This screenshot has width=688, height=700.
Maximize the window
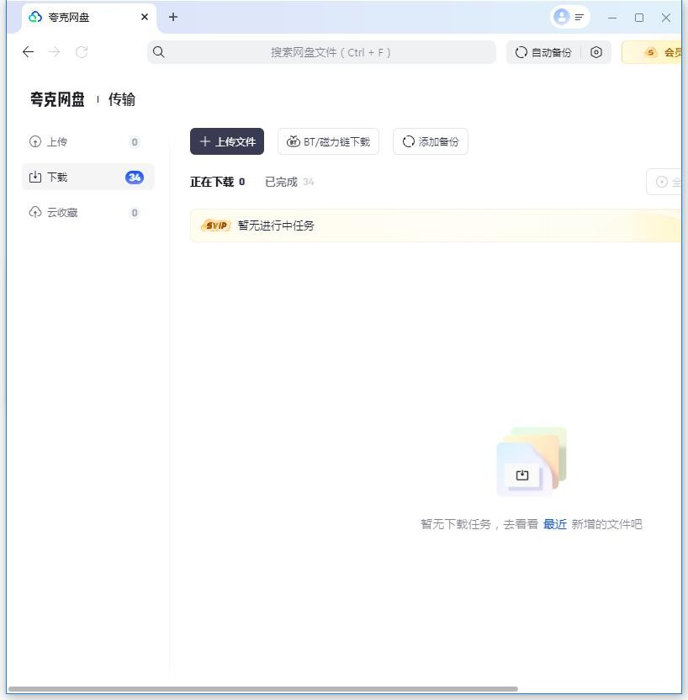tap(639, 18)
